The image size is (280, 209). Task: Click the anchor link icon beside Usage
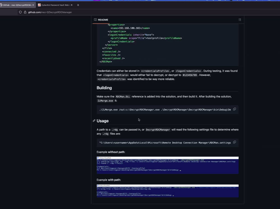94,121
